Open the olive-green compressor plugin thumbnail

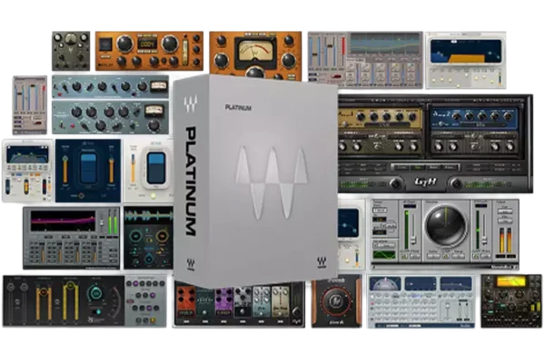coord(71,51)
